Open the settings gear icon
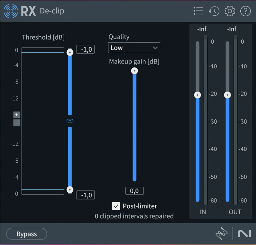The width and height of the screenshot is (256, 245). point(230,11)
